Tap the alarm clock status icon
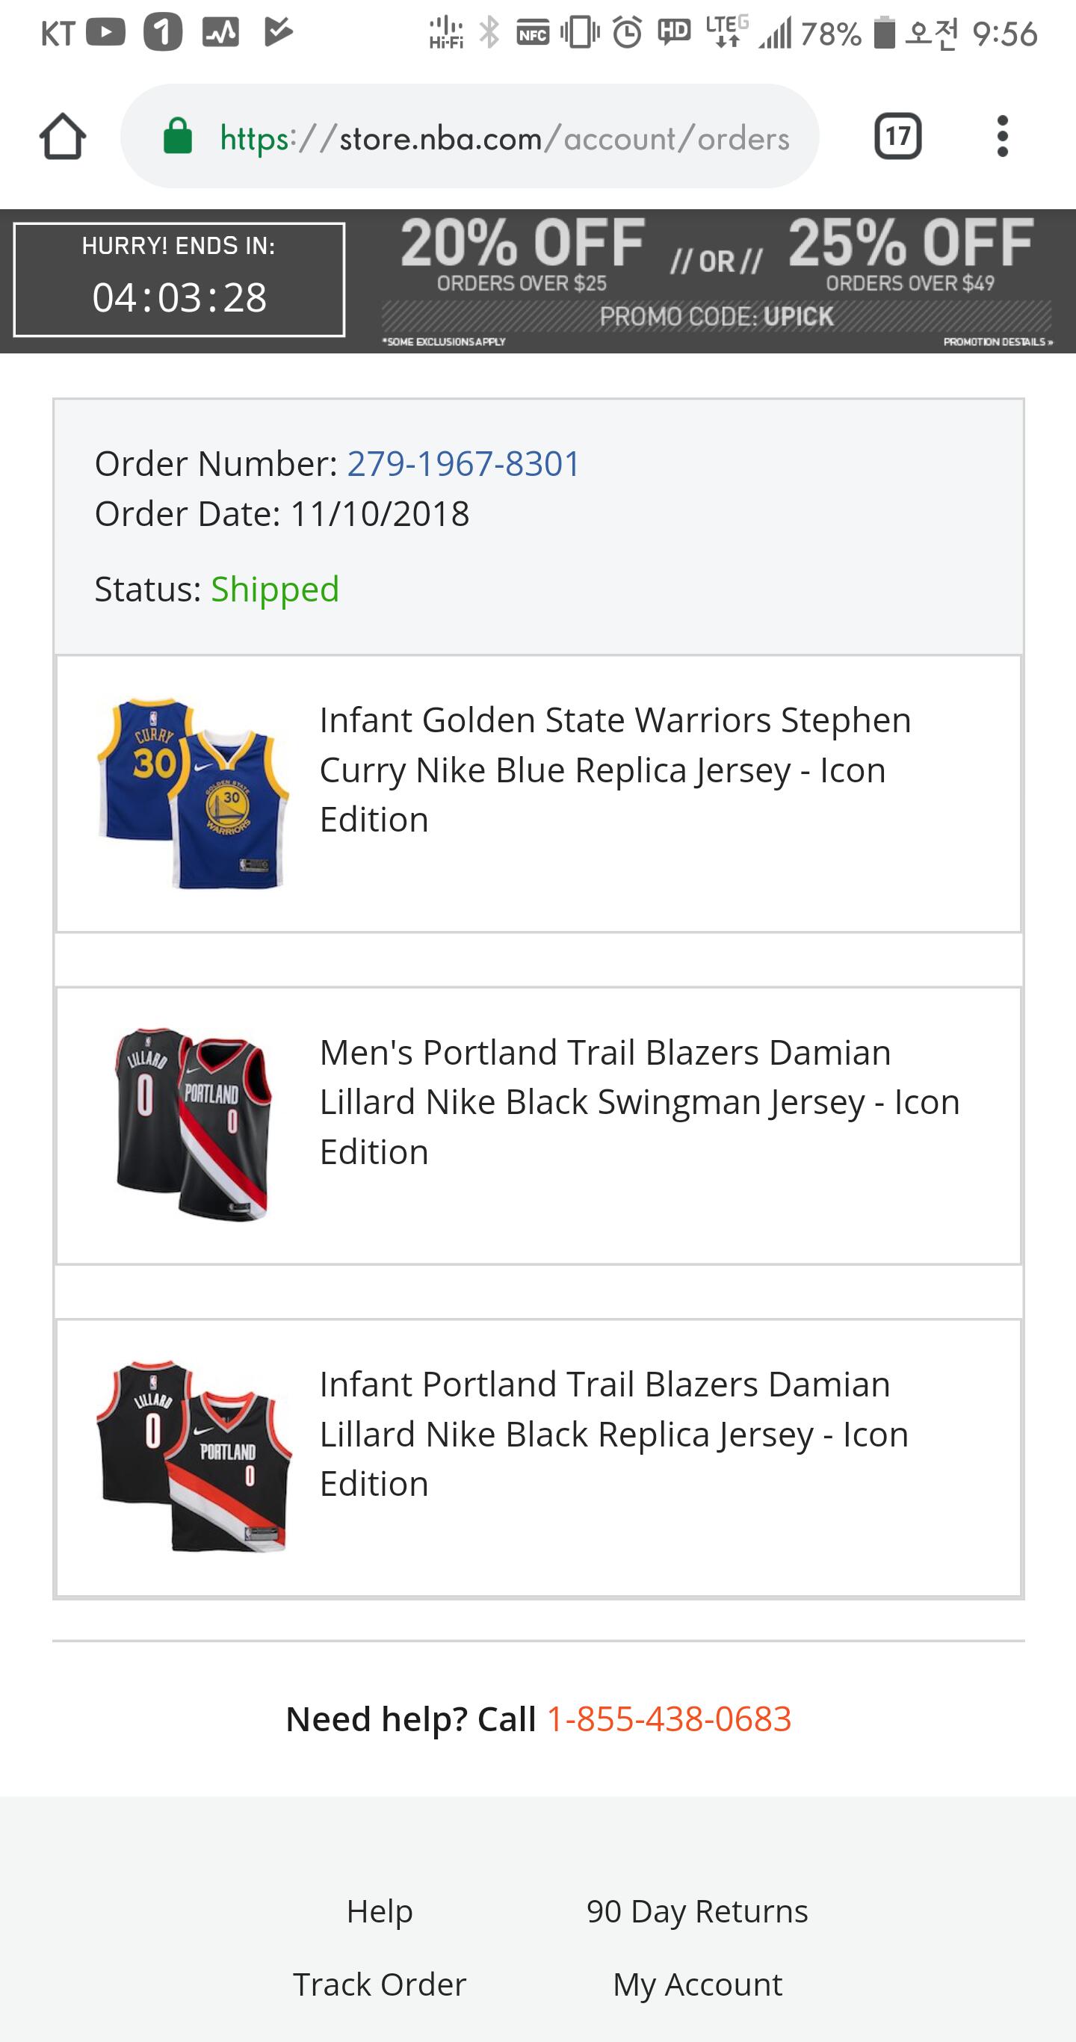The image size is (1076, 2042). 627,34
